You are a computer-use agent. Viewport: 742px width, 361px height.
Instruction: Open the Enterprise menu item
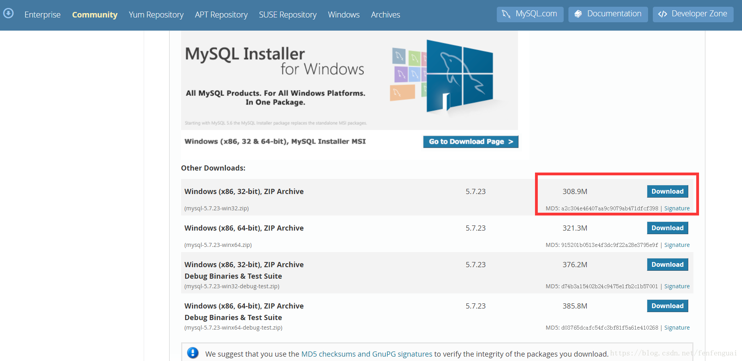43,15
